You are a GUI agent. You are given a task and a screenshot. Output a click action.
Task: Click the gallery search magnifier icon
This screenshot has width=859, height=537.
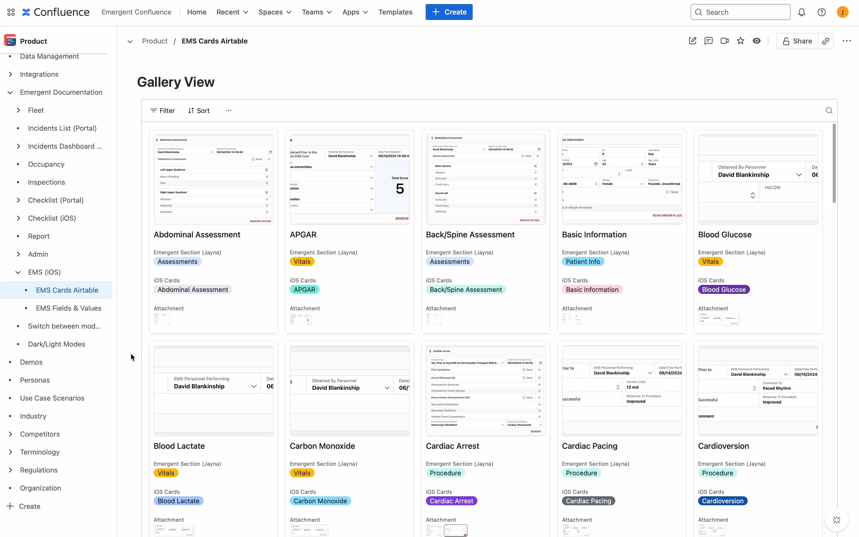pyautogui.click(x=829, y=110)
